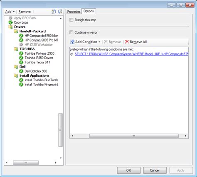The height and width of the screenshot is (177, 197).
Task: Select the Apply GPO Pack step
Action: click(x=25, y=18)
